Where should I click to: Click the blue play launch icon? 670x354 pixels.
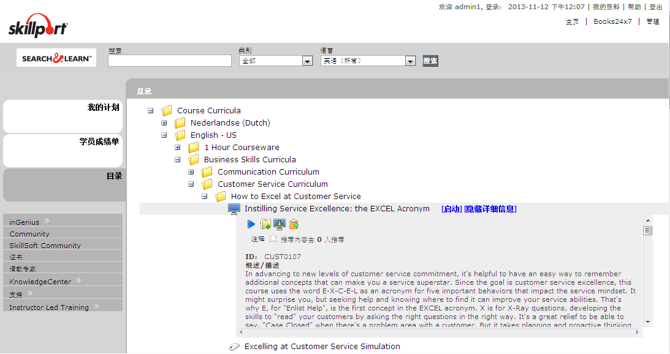[x=251, y=224]
